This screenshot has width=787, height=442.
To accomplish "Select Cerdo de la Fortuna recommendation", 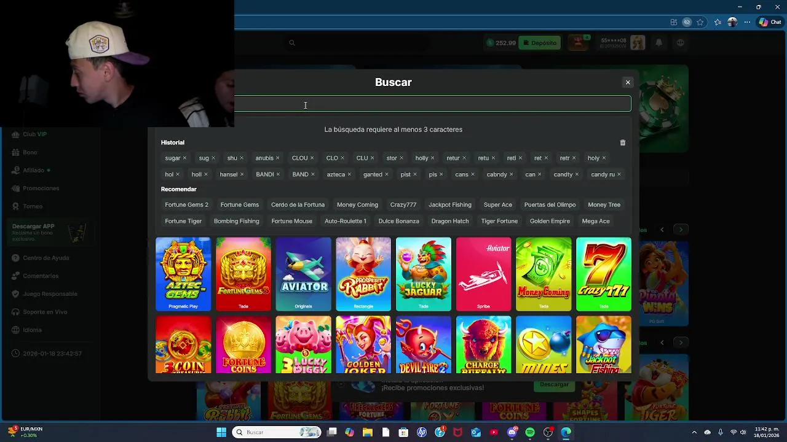I will pos(298,205).
